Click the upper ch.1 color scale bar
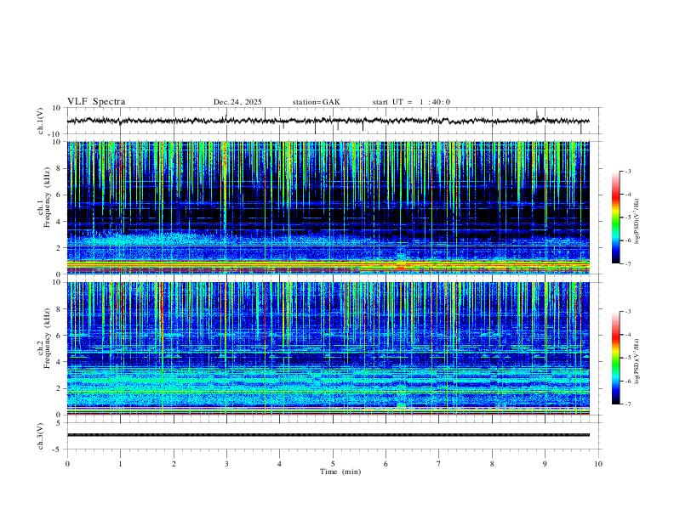Viewport: 674px width, 520px height. [x=616, y=218]
